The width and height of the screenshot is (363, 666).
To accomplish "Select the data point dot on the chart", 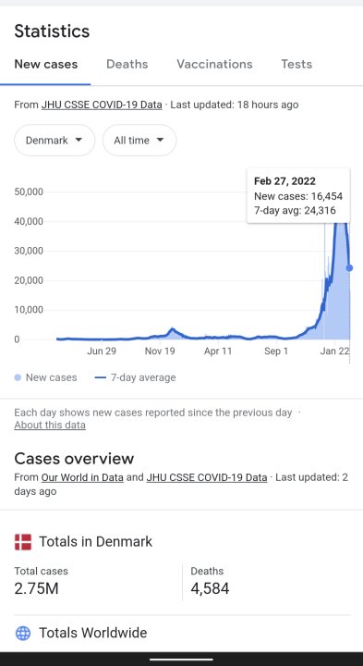I will (349, 268).
